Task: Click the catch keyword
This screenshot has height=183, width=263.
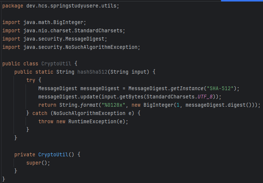Action: 40,113
